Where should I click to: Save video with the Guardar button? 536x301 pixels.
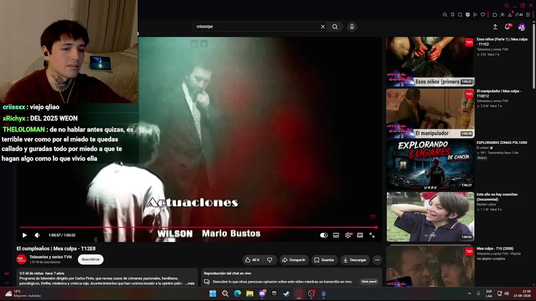click(324, 260)
